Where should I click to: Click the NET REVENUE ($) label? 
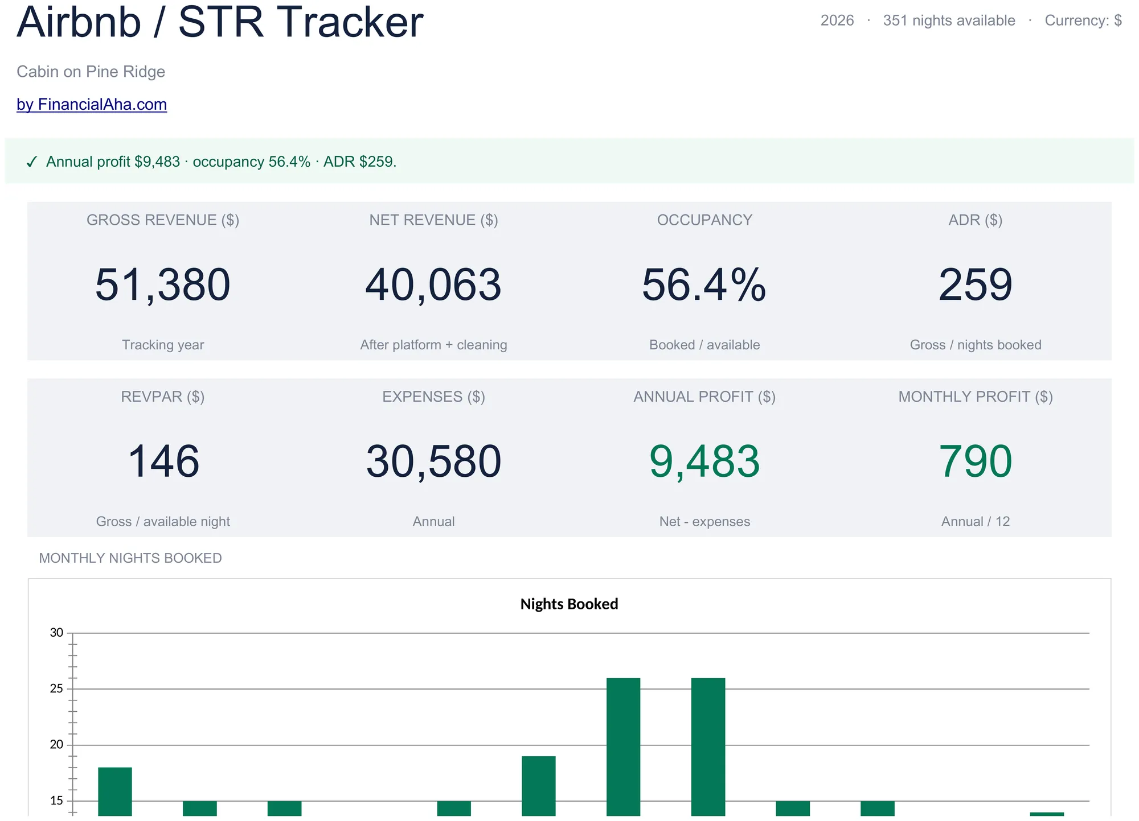coord(433,220)
